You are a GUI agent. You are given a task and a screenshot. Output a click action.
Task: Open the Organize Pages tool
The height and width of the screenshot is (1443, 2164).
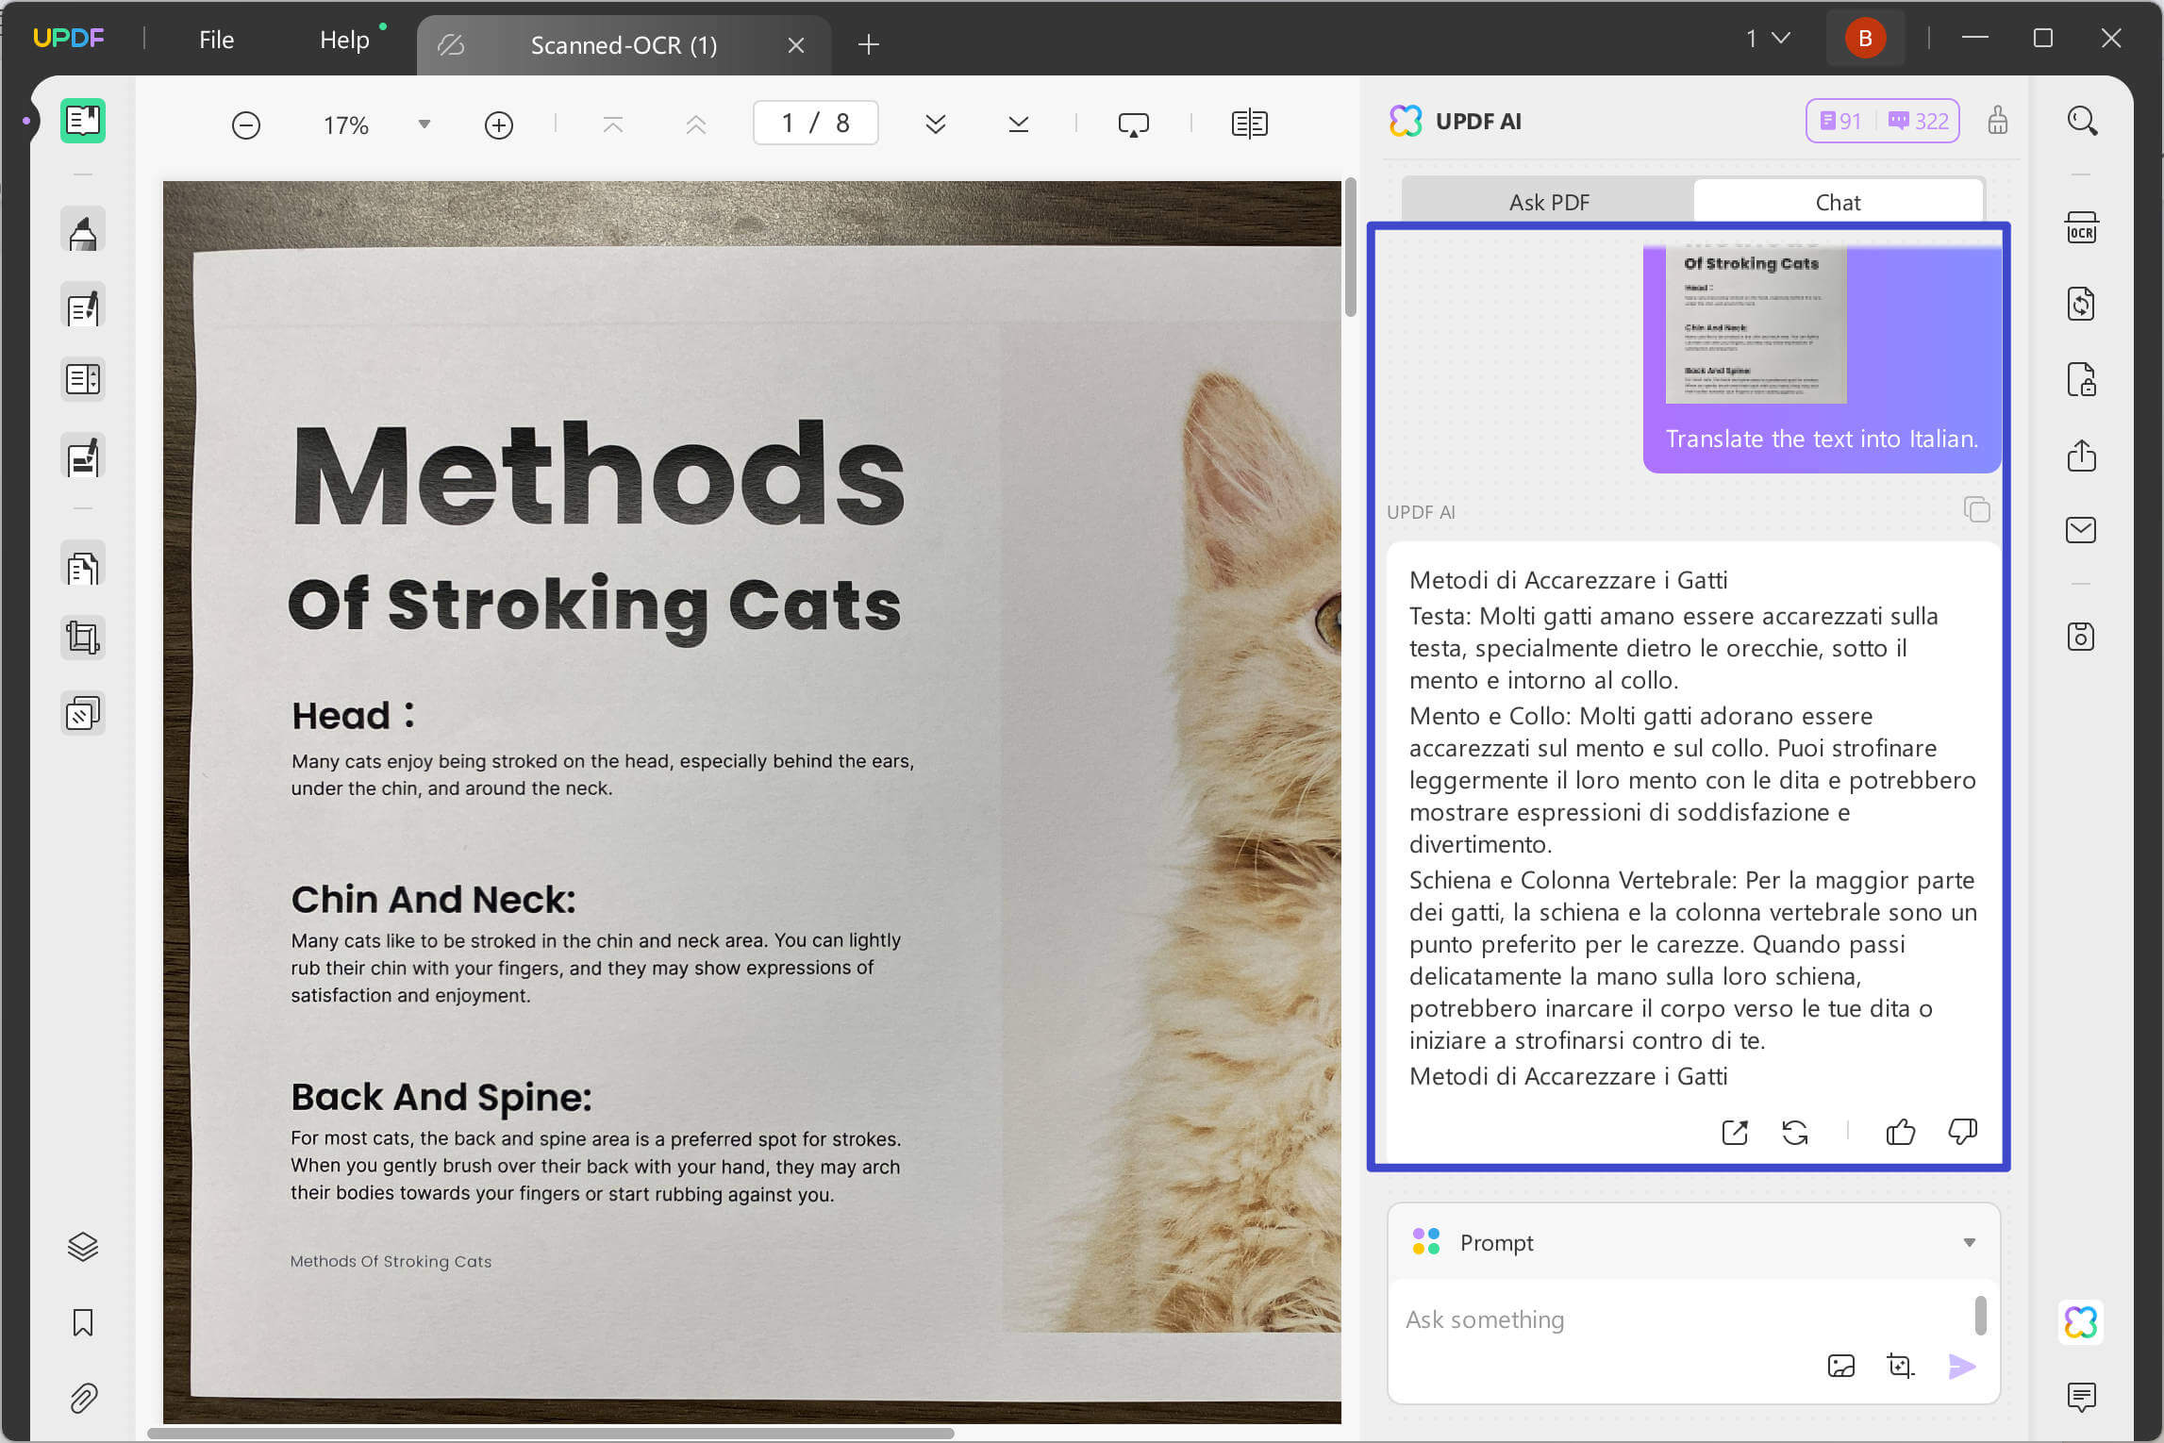[x=83, y=568]
